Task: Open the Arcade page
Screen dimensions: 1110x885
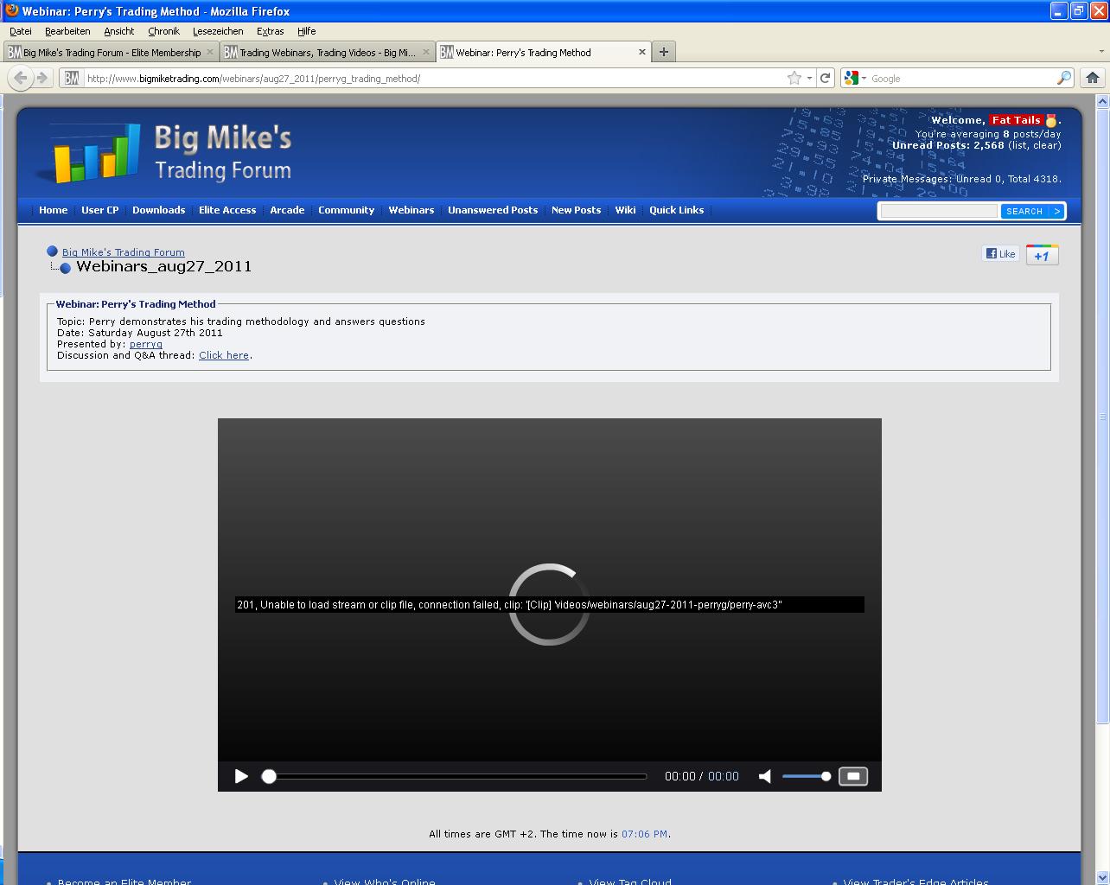Action: pyautogui.click(x=287, y=210)
